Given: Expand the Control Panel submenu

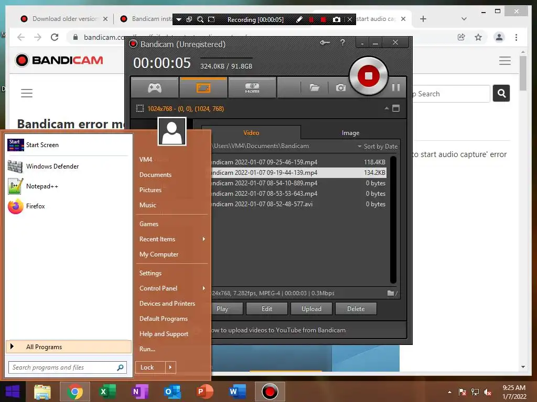Looking at the screenshot, I should [x=172, y=288].
